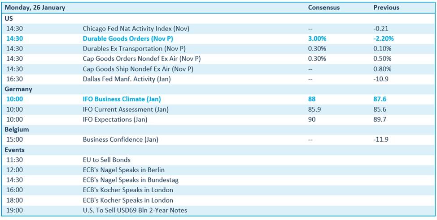Click U.S. To Sell USD69 Bln 2-Year Notes
The height and width of the screenshot is (220, 437).
point(135,210)
